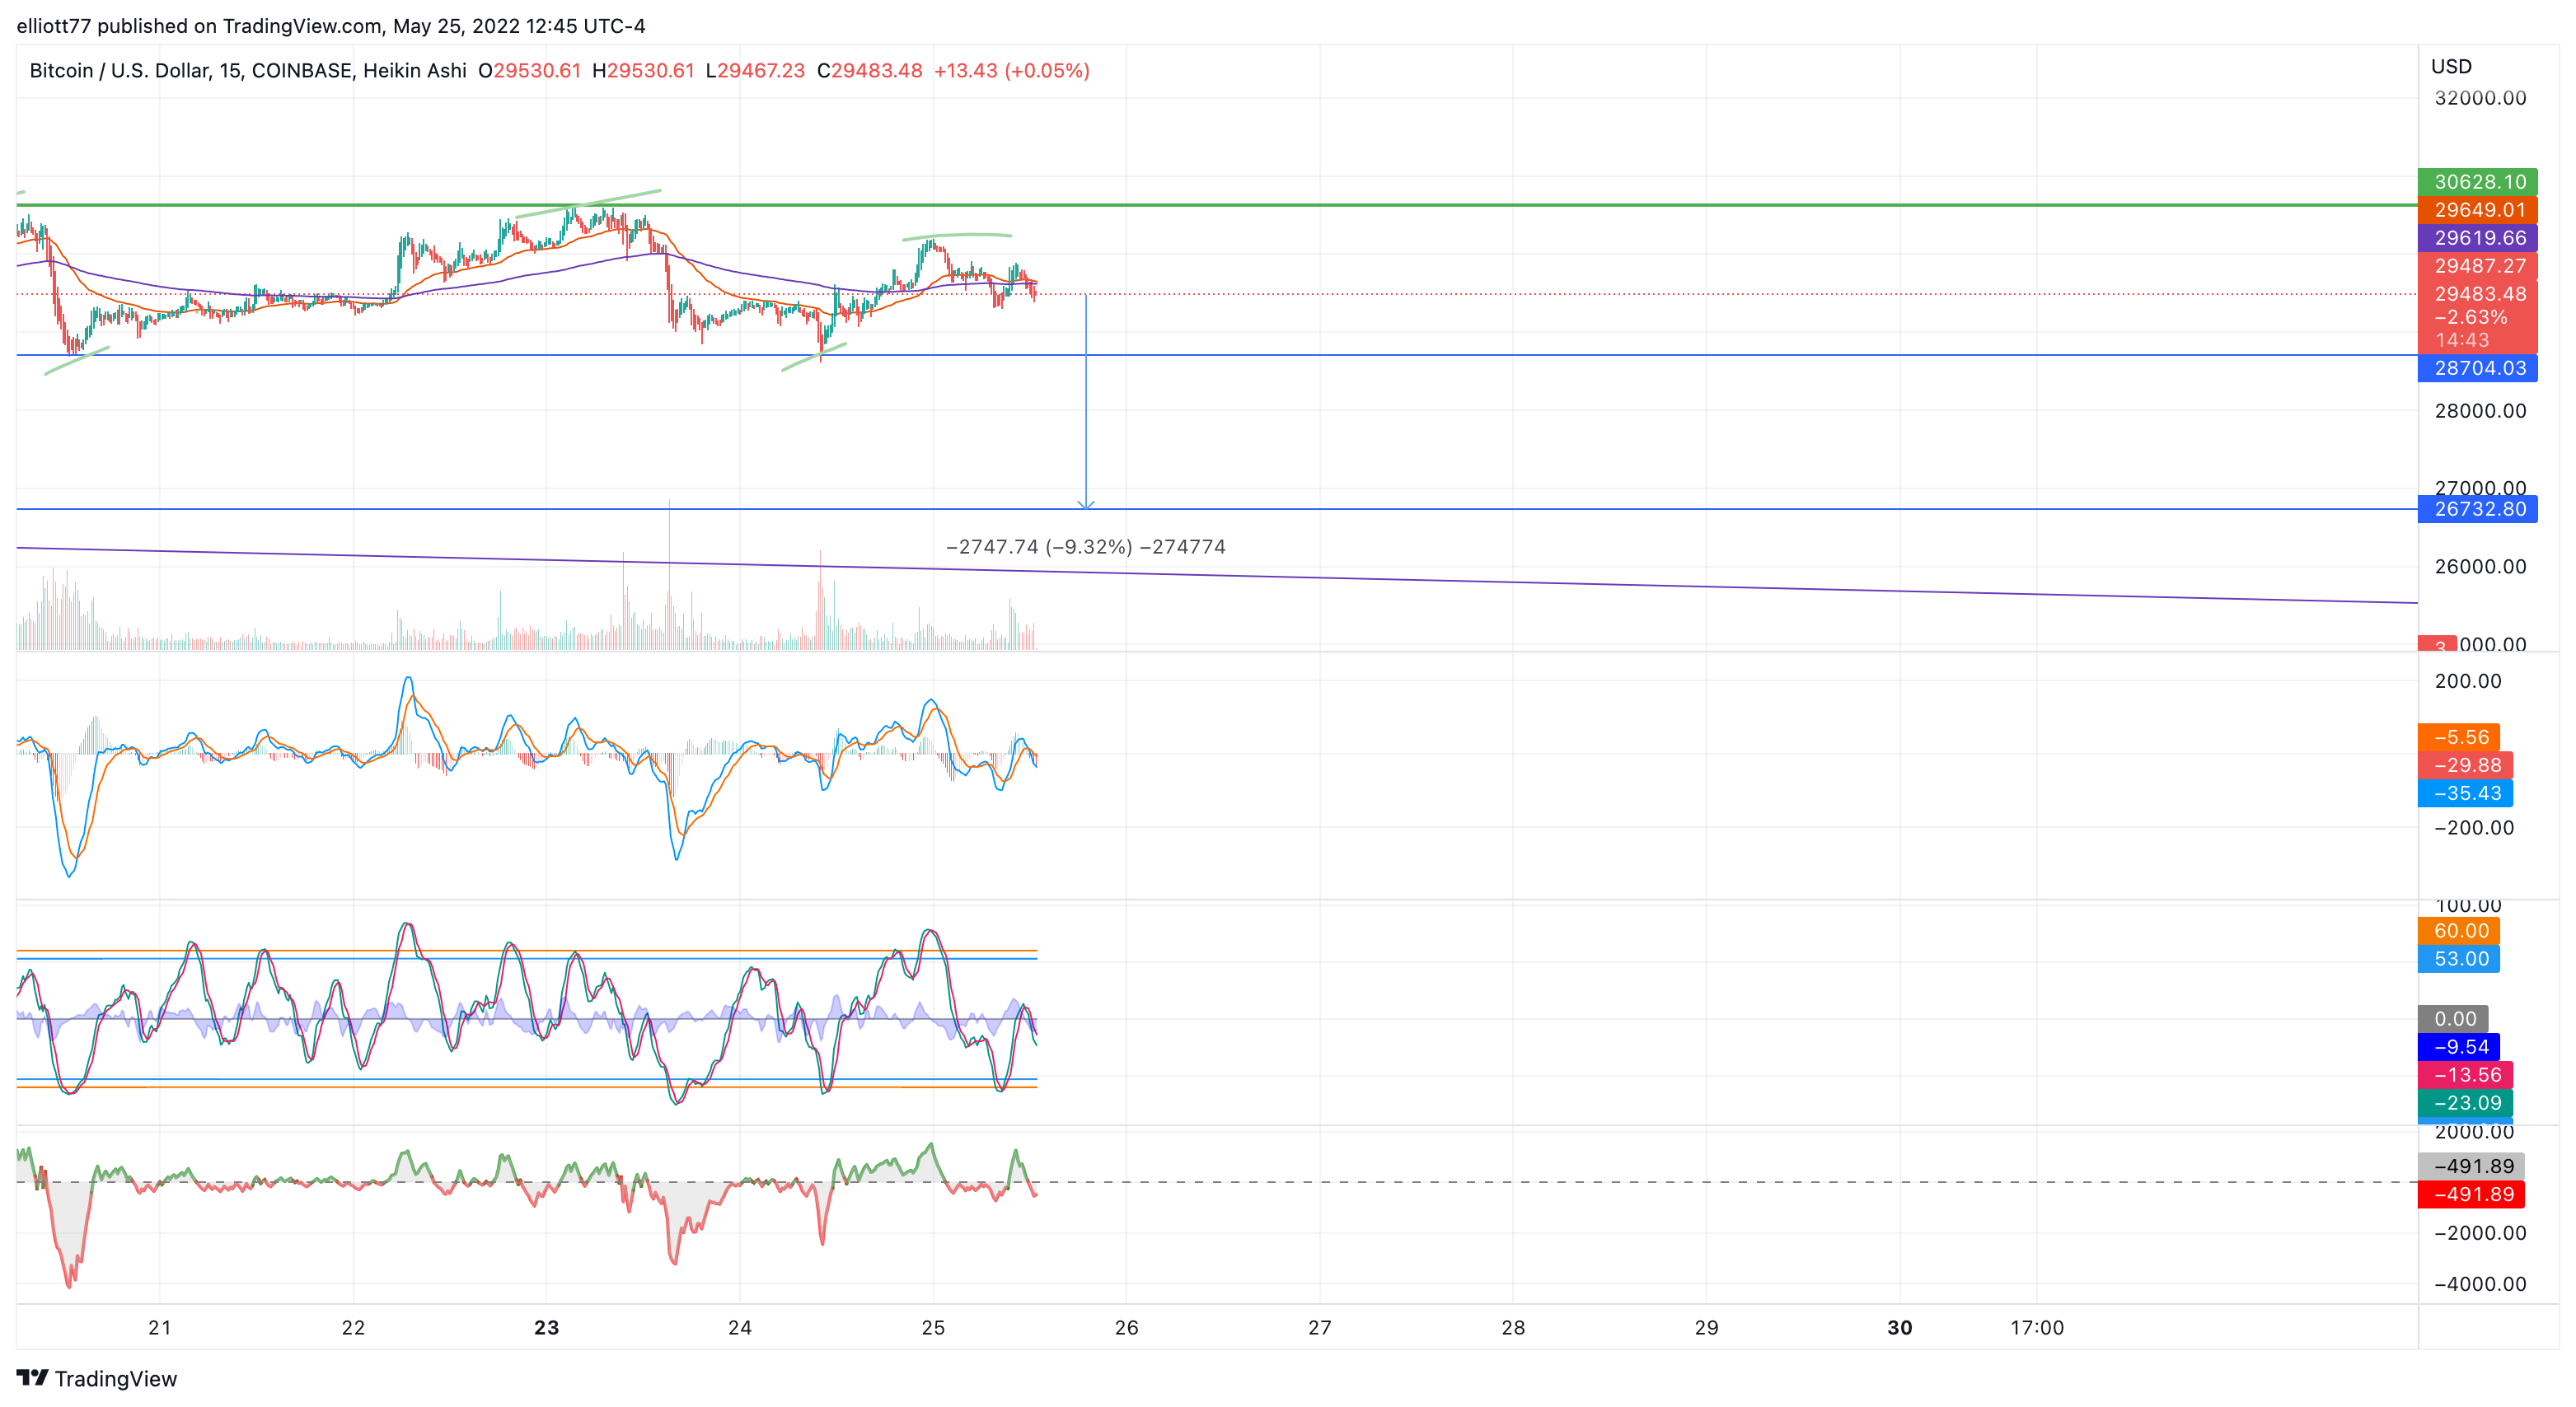
Task: Click the red 29487.27 price label
Action: pos(2477,266)
